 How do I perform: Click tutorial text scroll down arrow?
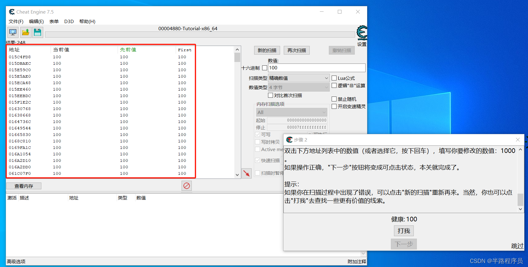click(x=520, y=209)
